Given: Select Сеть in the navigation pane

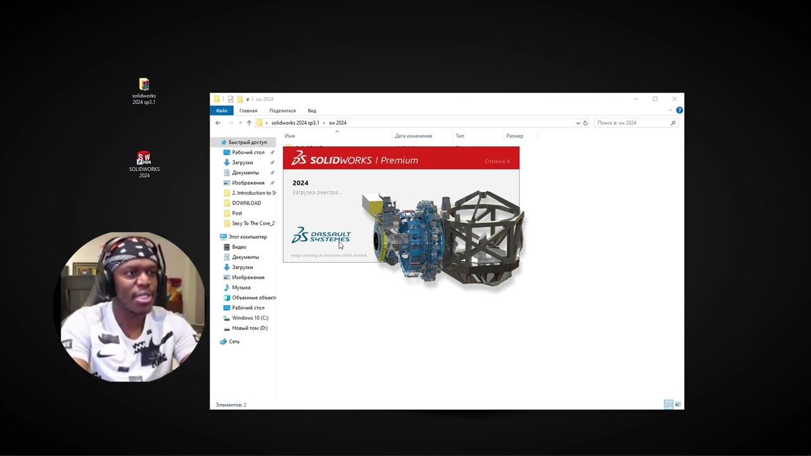Looking at the screenshot, I should (234, 341).
